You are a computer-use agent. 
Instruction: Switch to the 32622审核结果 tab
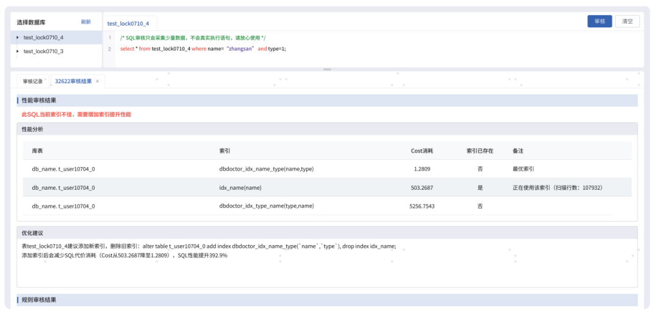coord(73,82)
